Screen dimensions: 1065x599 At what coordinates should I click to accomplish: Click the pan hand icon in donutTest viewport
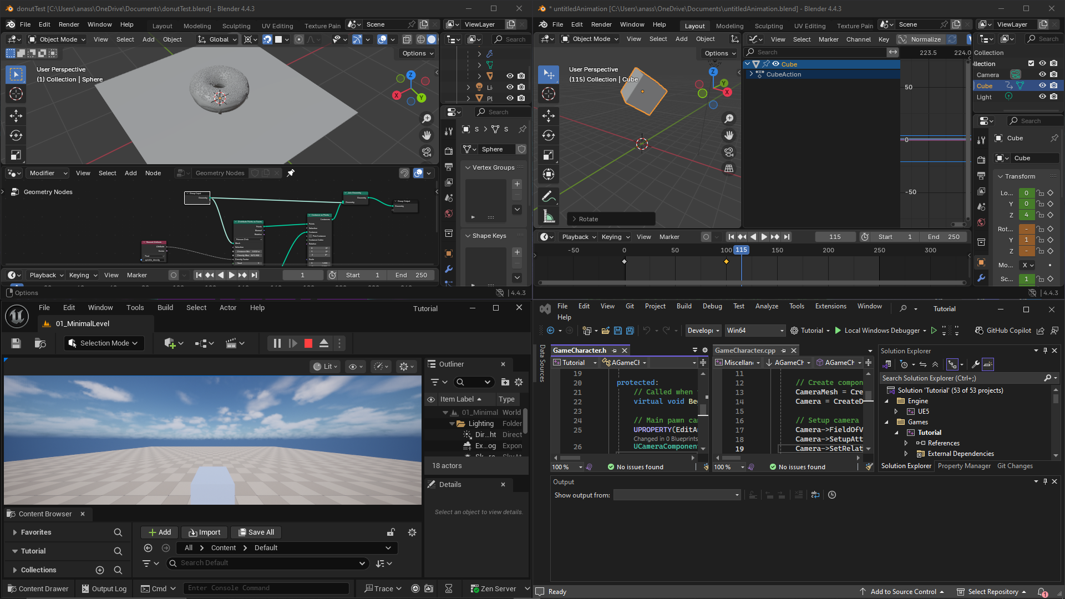(427, 135)
